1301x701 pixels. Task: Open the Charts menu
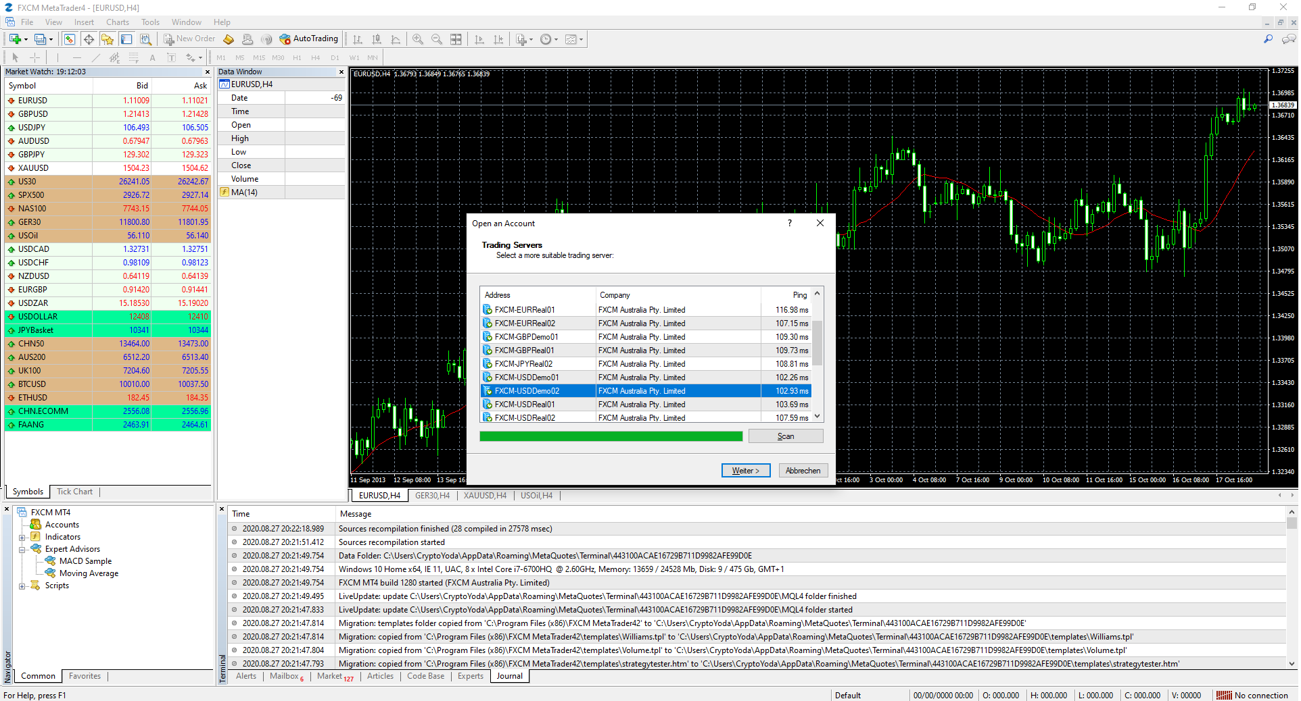click(117, 22)
